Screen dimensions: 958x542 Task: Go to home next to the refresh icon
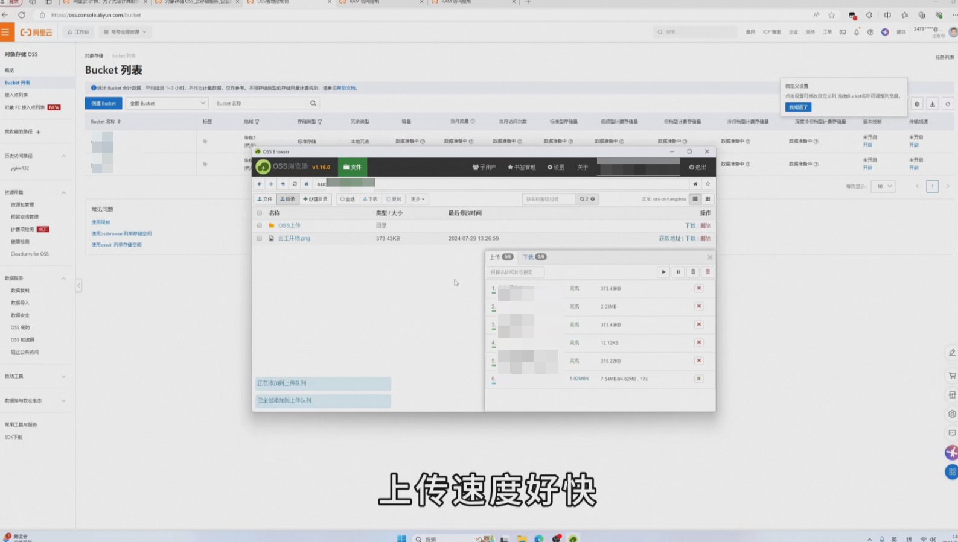coord(307,184)
